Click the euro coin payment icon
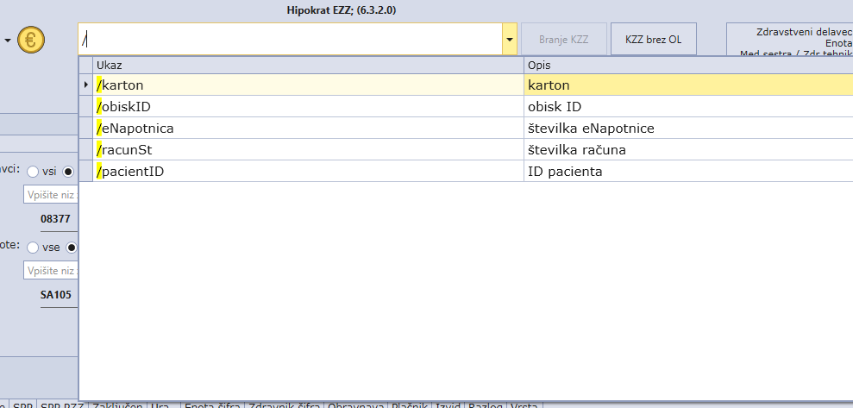 click(30, 40)
